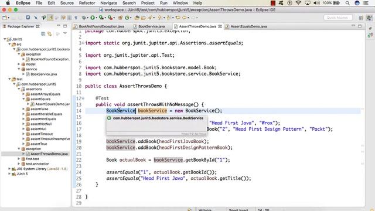The height and width of the screenshot is (211, 375).
Task: Collapse the assertEquals package node
Action: [x=23, y=99]
